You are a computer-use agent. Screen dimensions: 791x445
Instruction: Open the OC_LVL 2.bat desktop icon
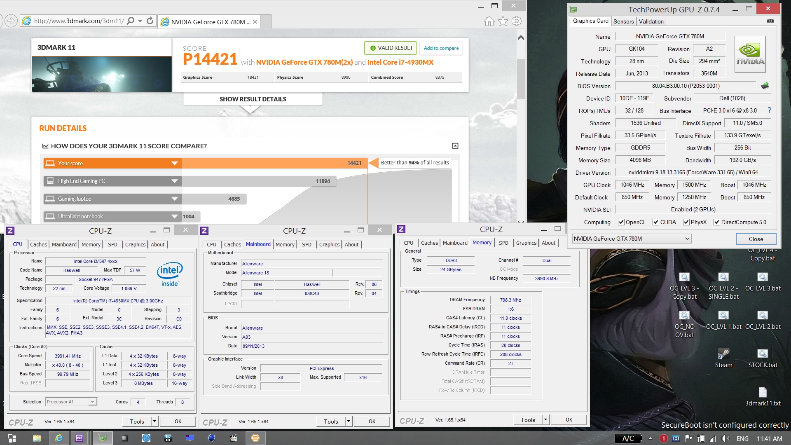click(763, 321)
